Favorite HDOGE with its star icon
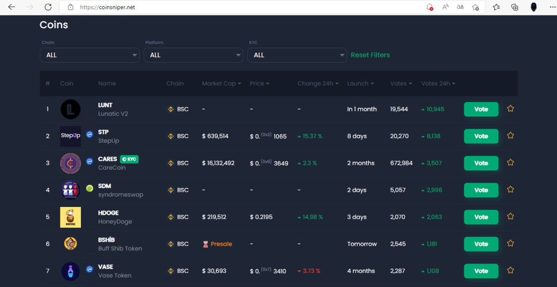 coord(511,216)
